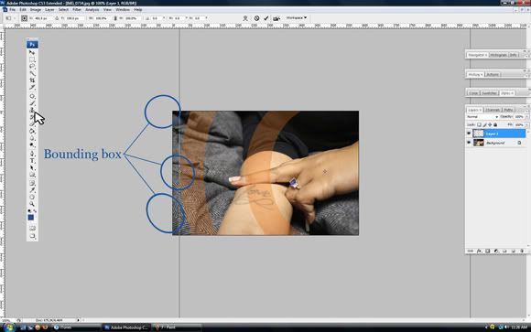Click the Quick Mask mode icon
Image resolution: width=531 pixels, height=332 pixels.
coord(32,228)
